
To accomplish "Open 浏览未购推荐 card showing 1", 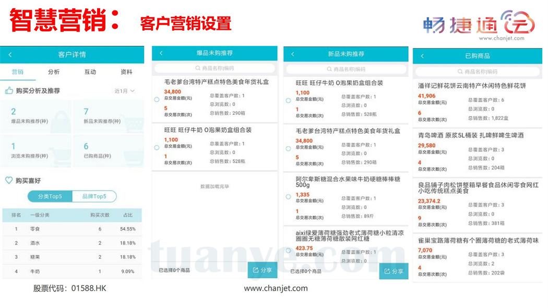I will point(35,151).
